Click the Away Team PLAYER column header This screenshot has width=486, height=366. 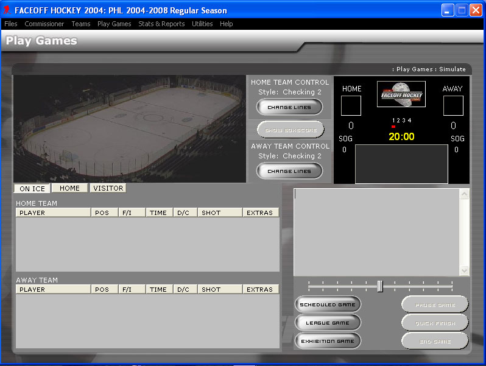53,289
